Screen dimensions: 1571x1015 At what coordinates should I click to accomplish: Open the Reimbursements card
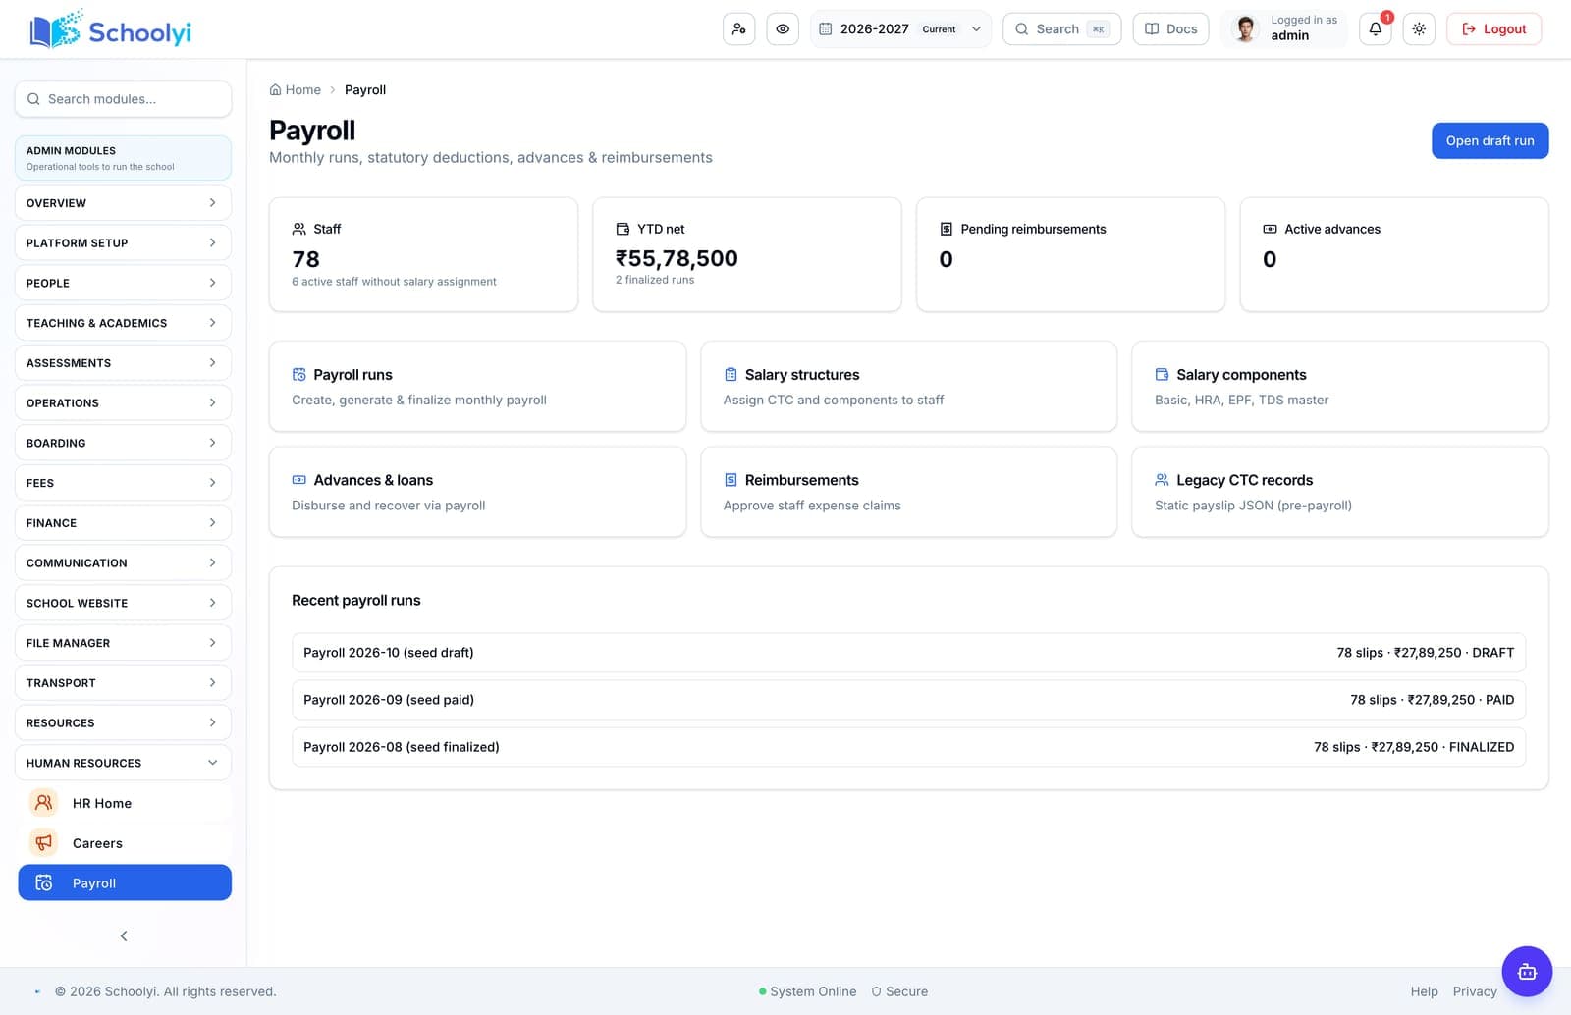coord(908,492)
